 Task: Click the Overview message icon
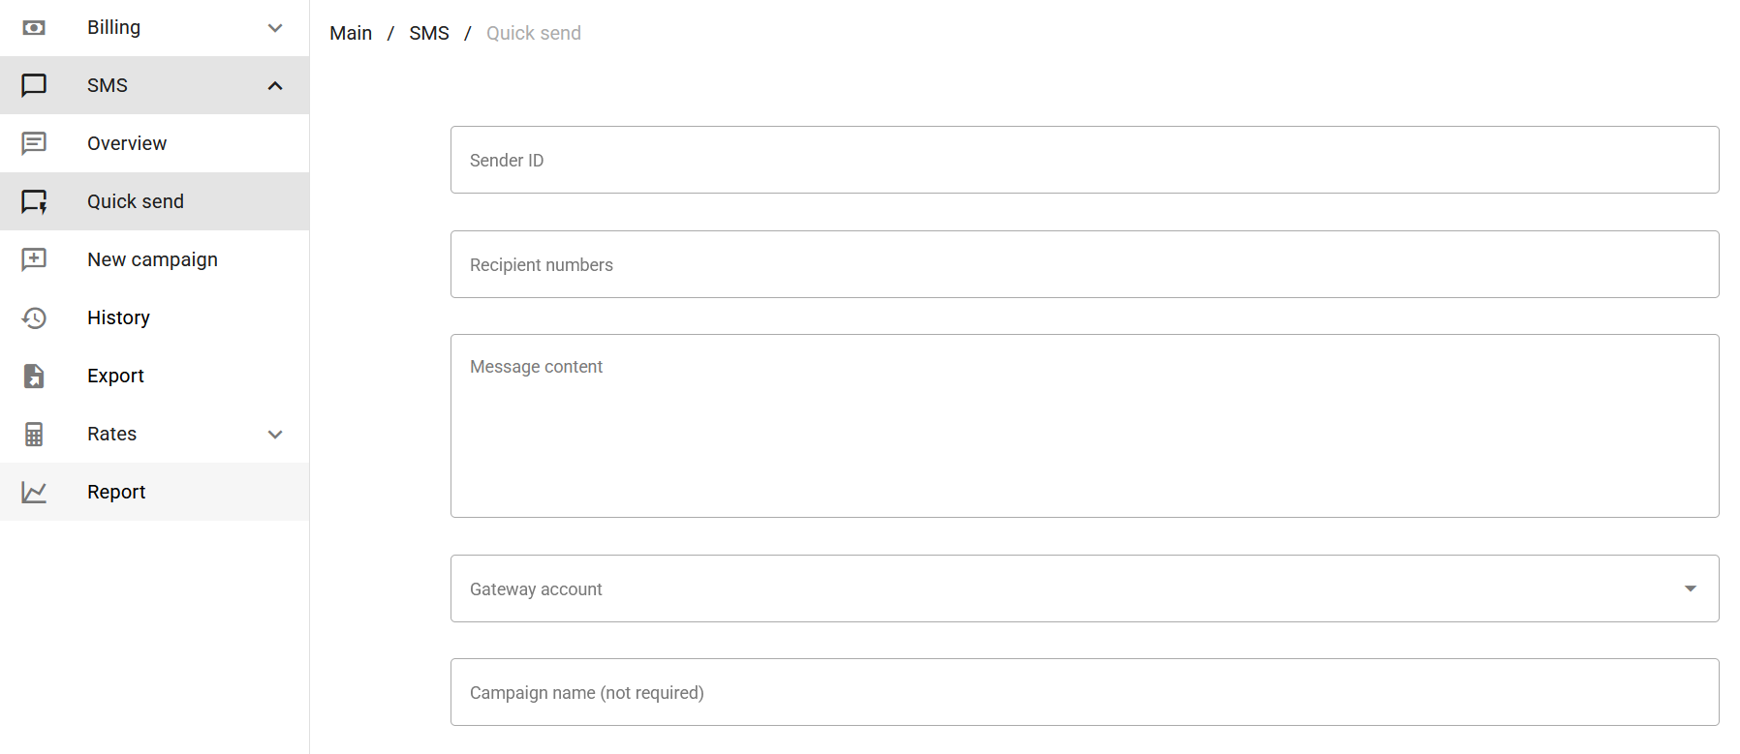(34, 143)
